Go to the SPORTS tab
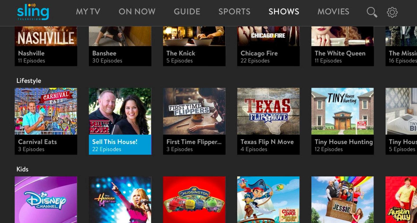Image resolution: width=417 pixels, height=223 pixels. click(x=234, y=12)
